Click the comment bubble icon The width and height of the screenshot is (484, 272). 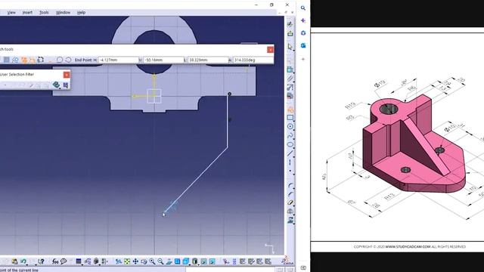pos(64,261)
